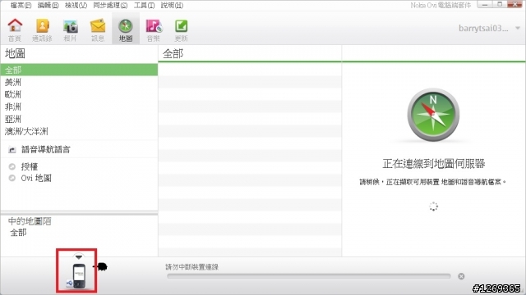Open the 同步處理(S) menu
The width and height of the screenshot is (526, 295).
click(110, 6)
